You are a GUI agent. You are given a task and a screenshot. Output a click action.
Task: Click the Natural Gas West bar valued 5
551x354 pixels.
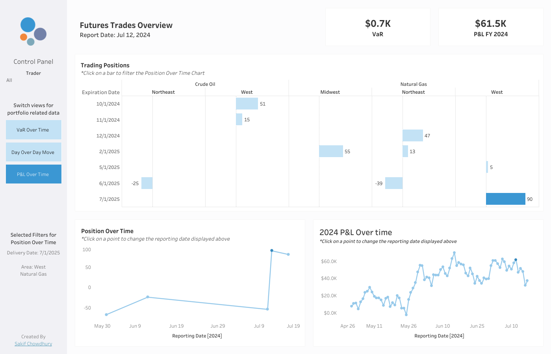[487, 167]
